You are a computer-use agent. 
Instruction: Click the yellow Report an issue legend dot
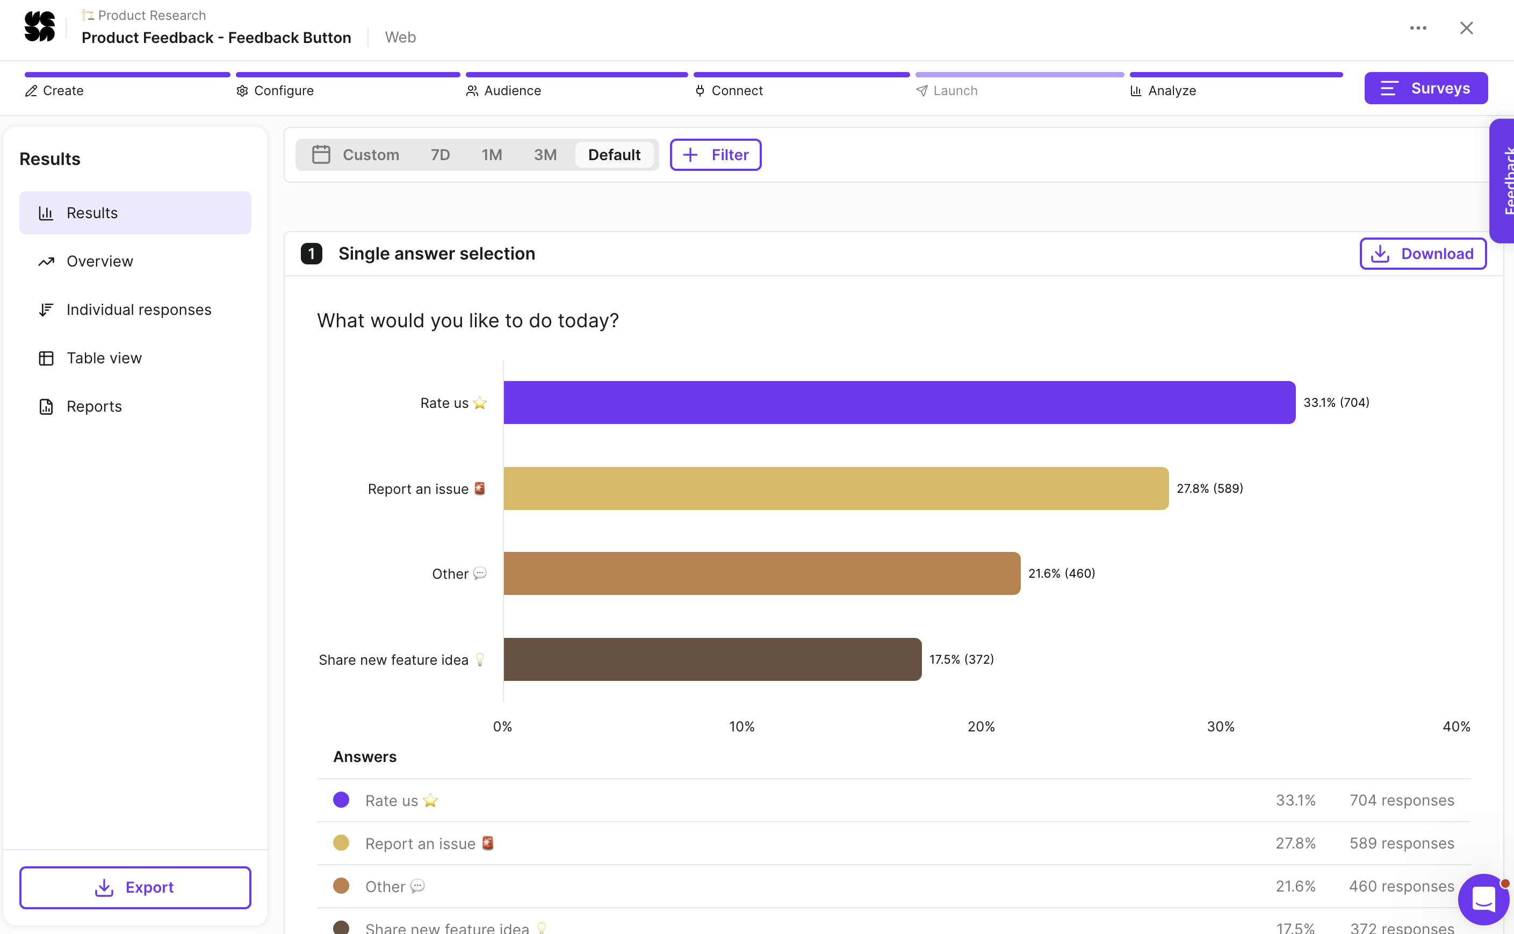[341, 843]
